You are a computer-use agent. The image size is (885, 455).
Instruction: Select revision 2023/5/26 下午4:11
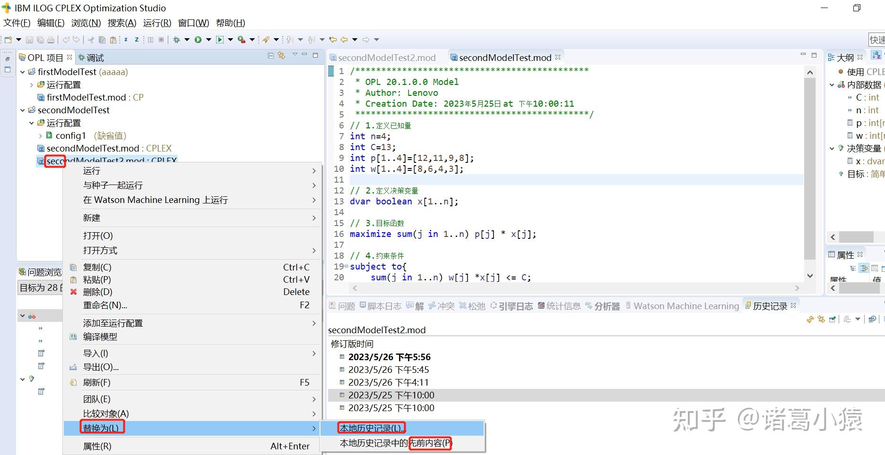click(x=389, y=382)
